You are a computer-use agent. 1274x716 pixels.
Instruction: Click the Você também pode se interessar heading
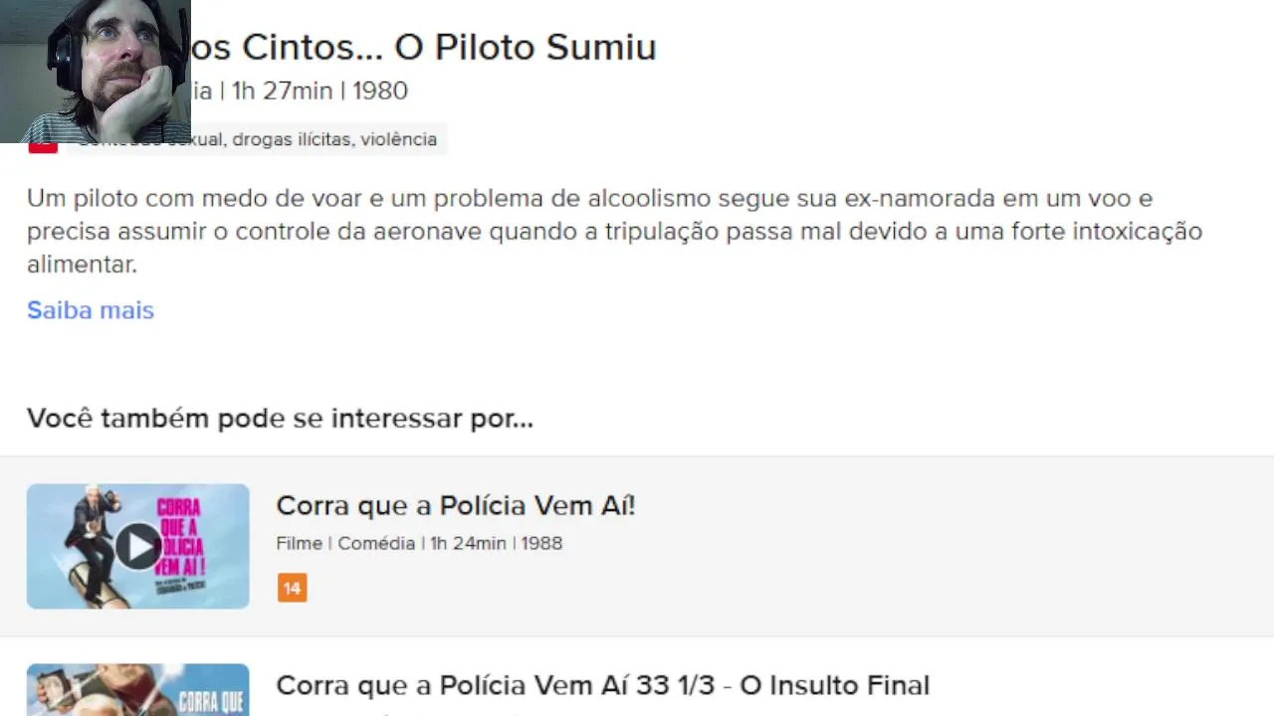(280, 418)
